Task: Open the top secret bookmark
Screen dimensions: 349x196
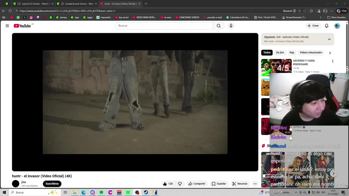Action: click(x=122, y=17)
